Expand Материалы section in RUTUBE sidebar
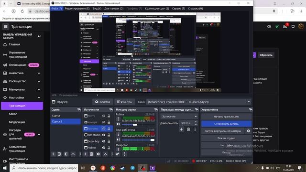This screenshot has width=306, height=172. [39, 89]
